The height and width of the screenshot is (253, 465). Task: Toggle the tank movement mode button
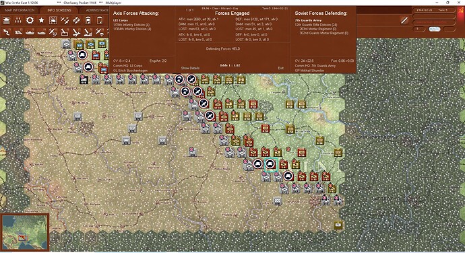pyautogui.click(x=18, y=32)
